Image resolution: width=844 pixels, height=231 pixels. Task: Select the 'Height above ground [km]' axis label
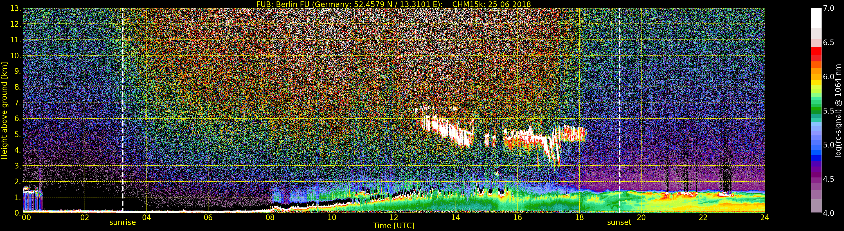click(4, 111)
